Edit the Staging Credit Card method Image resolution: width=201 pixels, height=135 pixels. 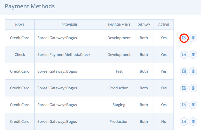pos(184,105)
